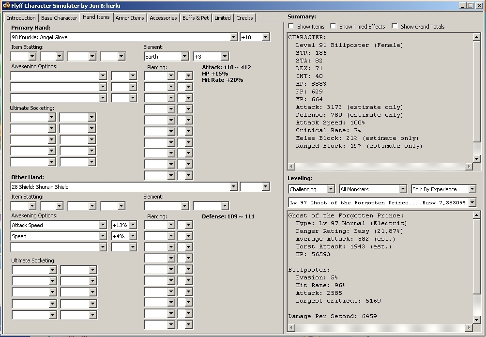The width and height of the screenshot is (486, 337).
Task: Open the Primary Hand weapon dropdown (Angel Glove)
Action: (x=234, y=37)
